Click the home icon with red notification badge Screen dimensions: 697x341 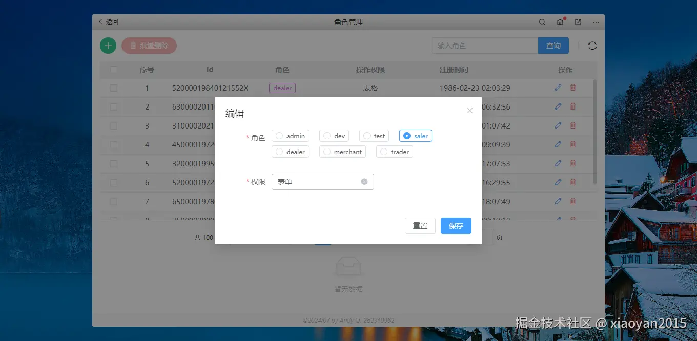click(x=560, y=22)
